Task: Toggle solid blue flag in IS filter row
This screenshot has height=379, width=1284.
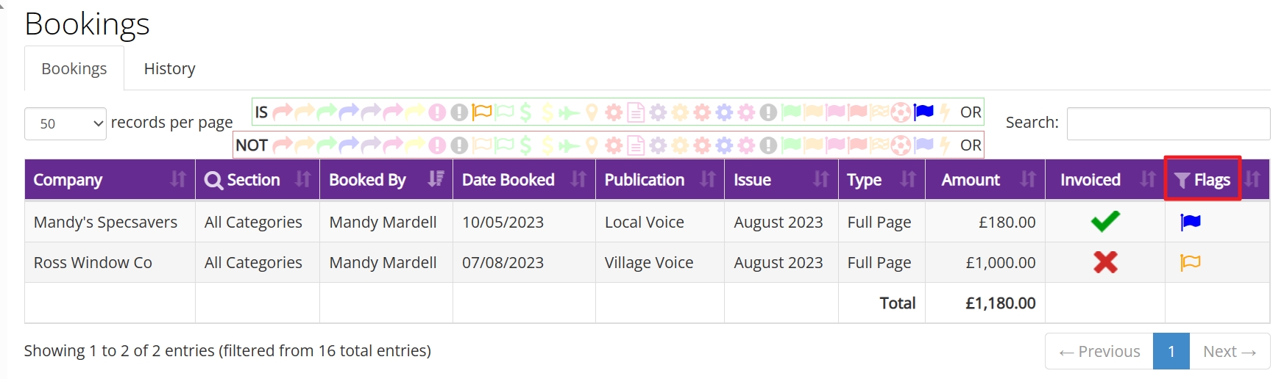Action: [923, 112]
